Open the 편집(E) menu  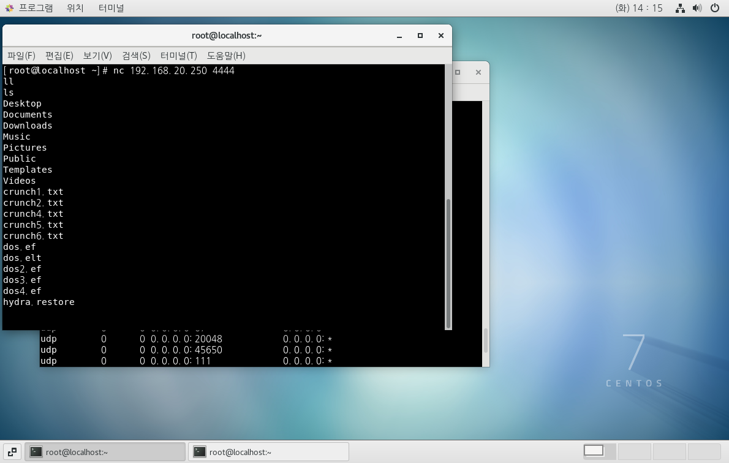point(59,56)
